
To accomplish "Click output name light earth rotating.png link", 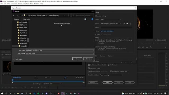I will [107, 31].
